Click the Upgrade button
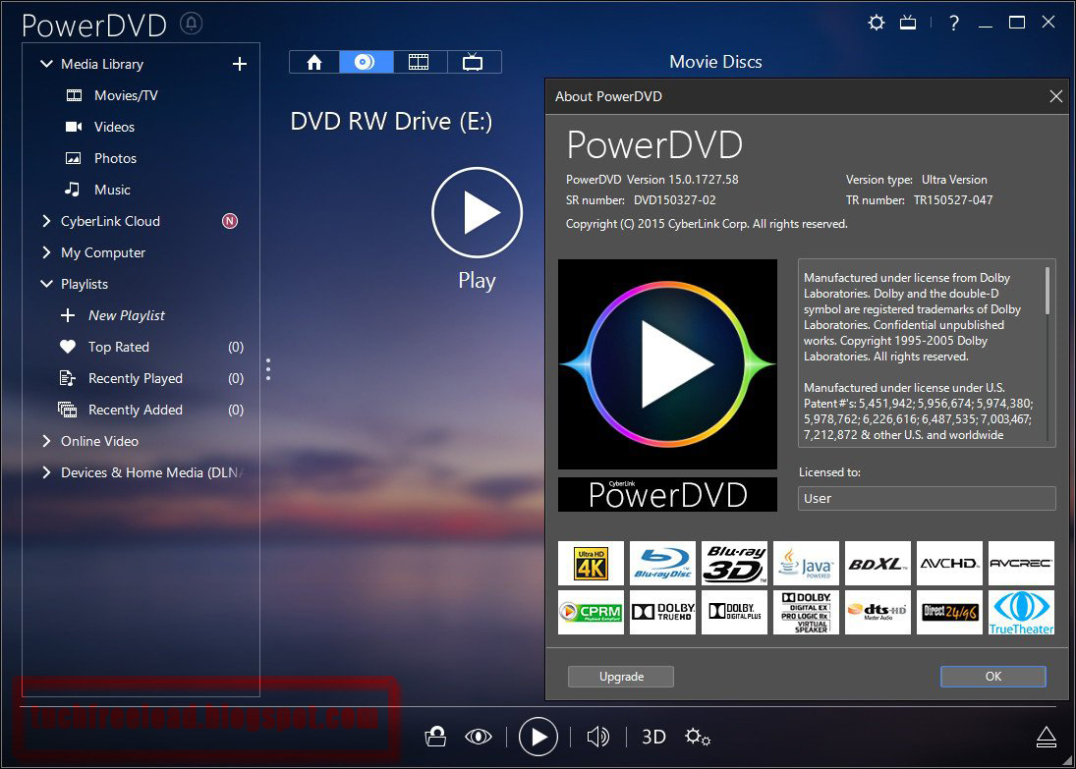1076x769 pixels. click(x=621, y=677)
